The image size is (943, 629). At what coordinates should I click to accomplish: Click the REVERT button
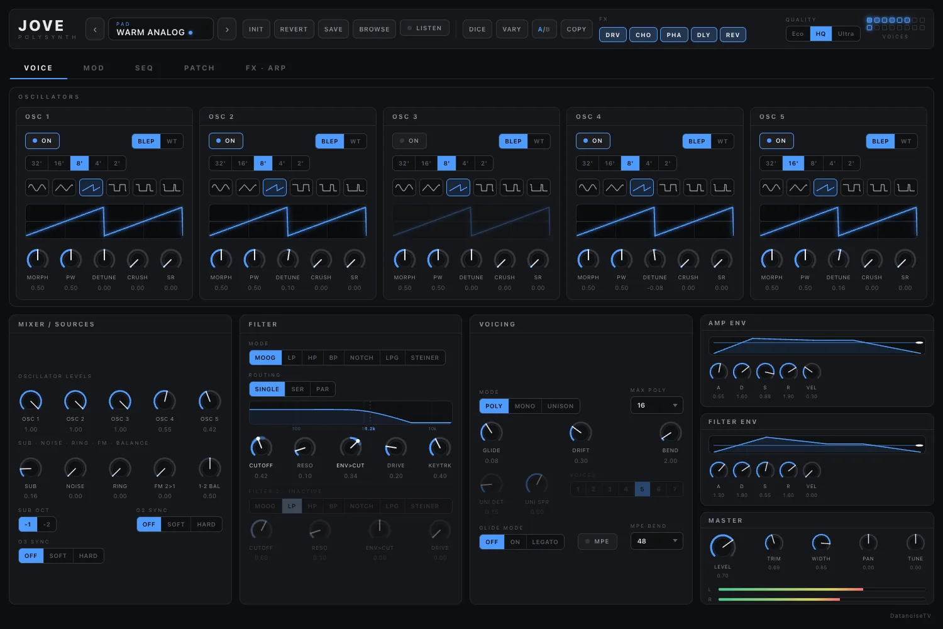pos(294,29)
